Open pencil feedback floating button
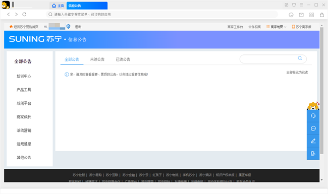The width and height of the screenshot is (328, 194). (313, 141)
